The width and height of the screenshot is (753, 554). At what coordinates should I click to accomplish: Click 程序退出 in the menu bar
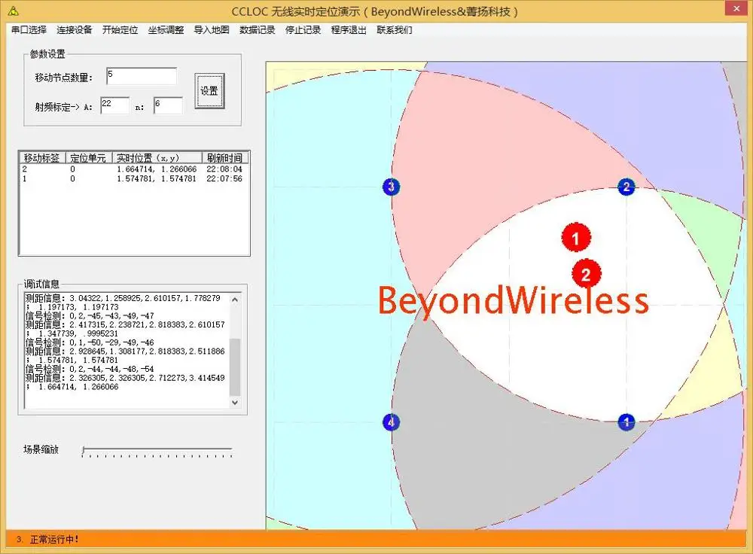click(x=349, y=30)
